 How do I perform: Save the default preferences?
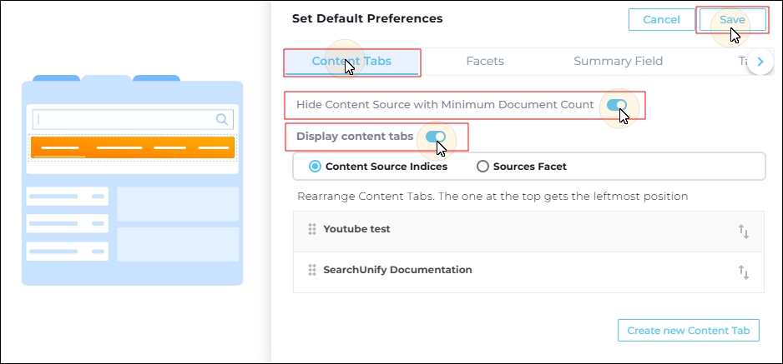(x=733, y=20)
